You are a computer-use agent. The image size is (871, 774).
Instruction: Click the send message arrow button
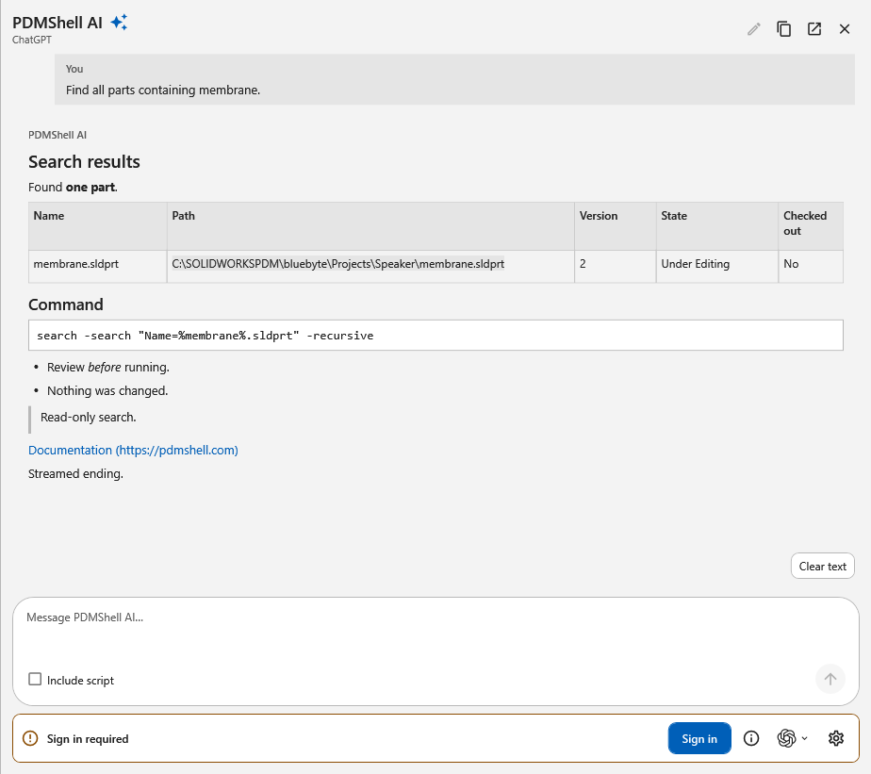tap(830, 679)
